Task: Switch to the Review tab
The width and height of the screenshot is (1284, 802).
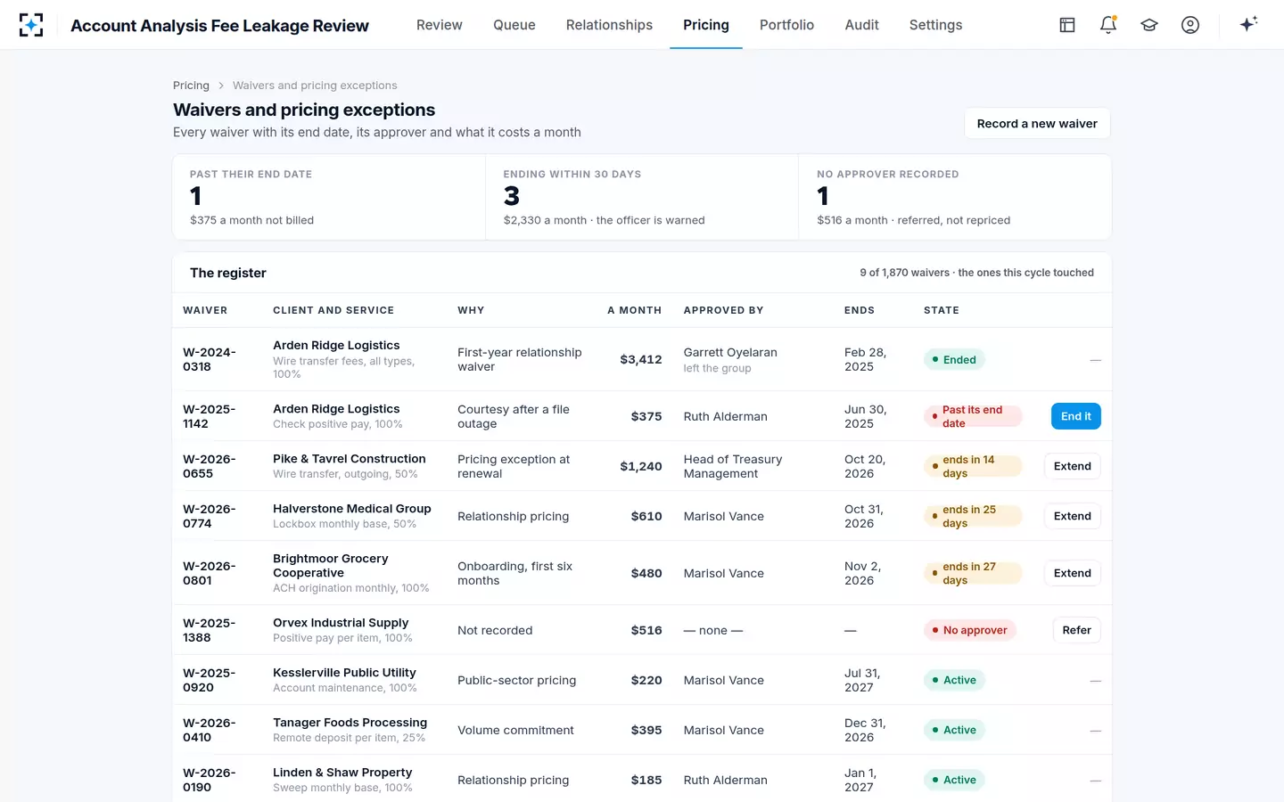Action: click(440, 25)
